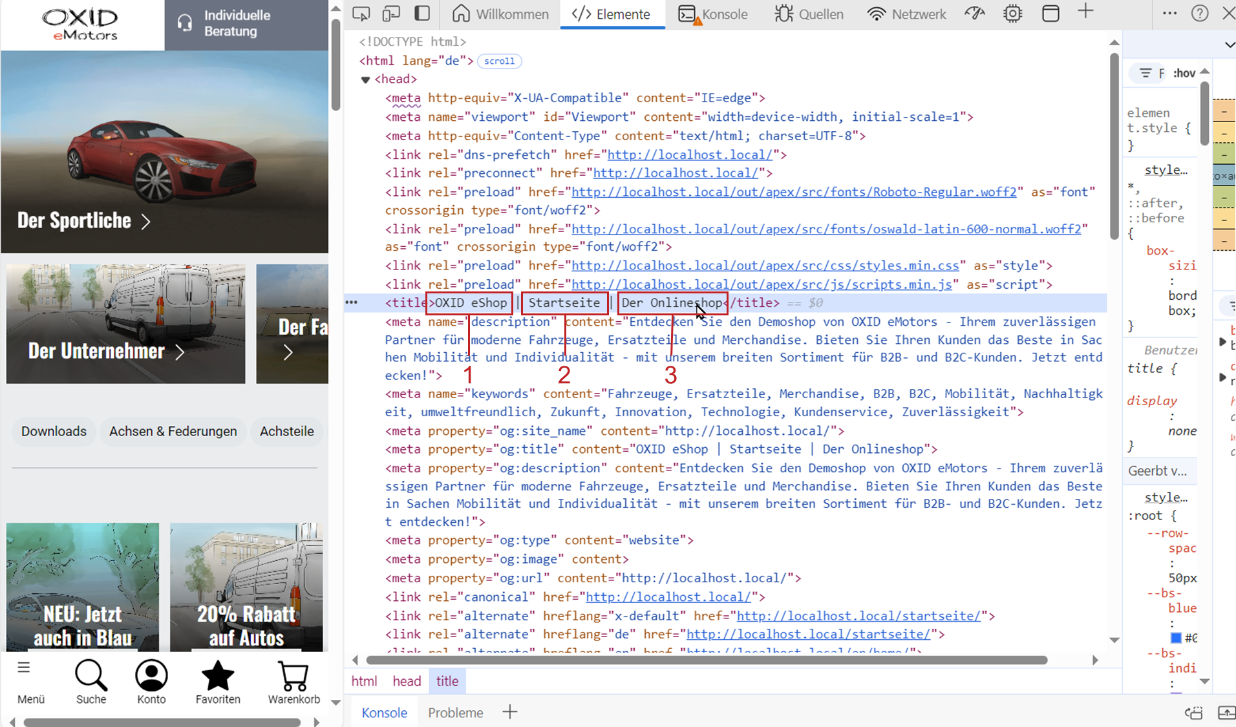
Task: Open the Probleme drawer tab
Action: [456, 713]
